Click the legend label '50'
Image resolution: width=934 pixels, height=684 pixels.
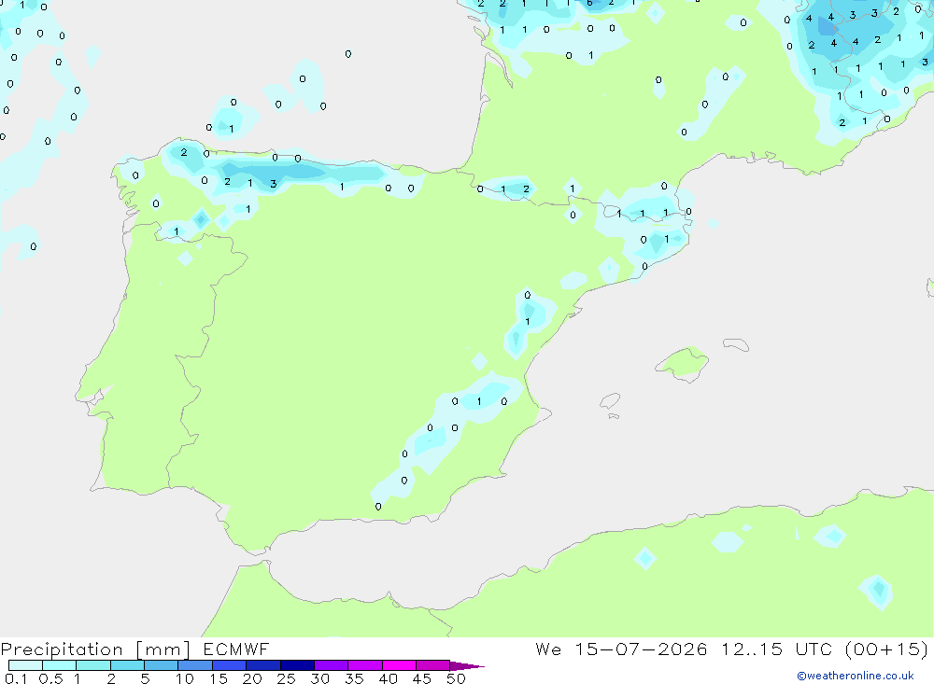(456, 678)
